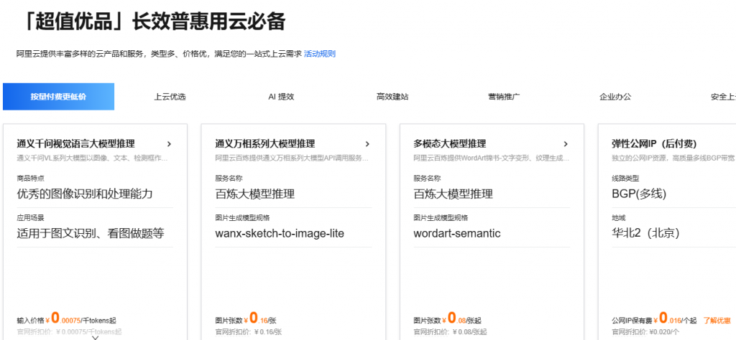The image size is (736, 340).
Task: Click the 图片张数 ¥0.08/张起 price
Action: point(447,319)
